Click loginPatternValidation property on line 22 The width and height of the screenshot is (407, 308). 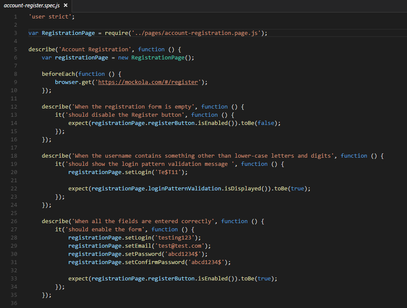[185, 189]
